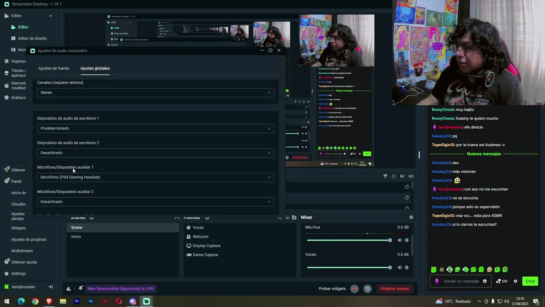The image size is (545, 307).
Task: Open the chat settings gear
Action: [515, 281]
